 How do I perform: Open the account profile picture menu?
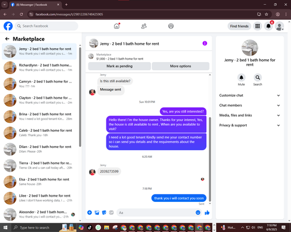pos(279,26)
